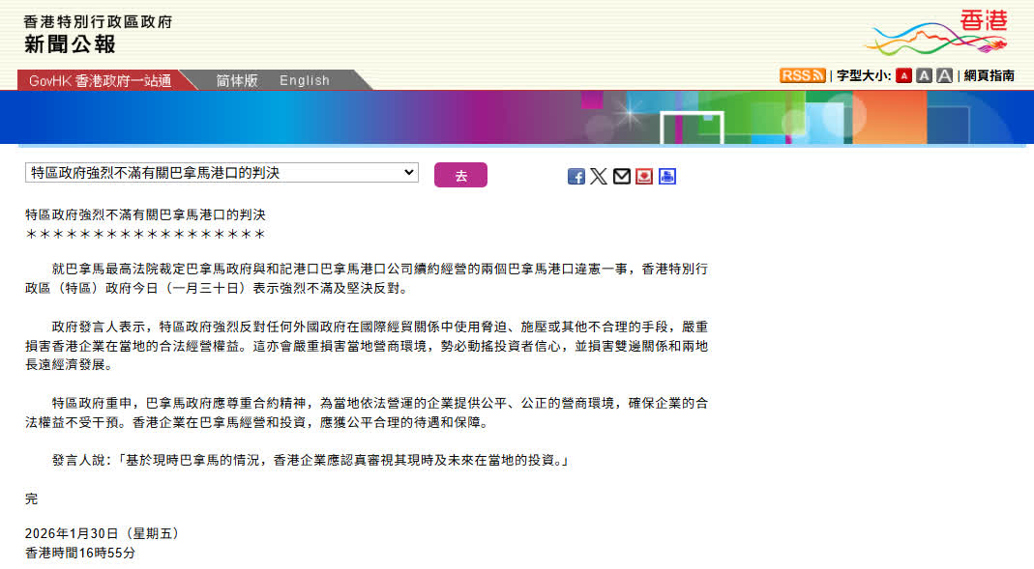Click the colorful header banner image
The height and width of the screenshot is (569, 1034).
pos(517,117)
